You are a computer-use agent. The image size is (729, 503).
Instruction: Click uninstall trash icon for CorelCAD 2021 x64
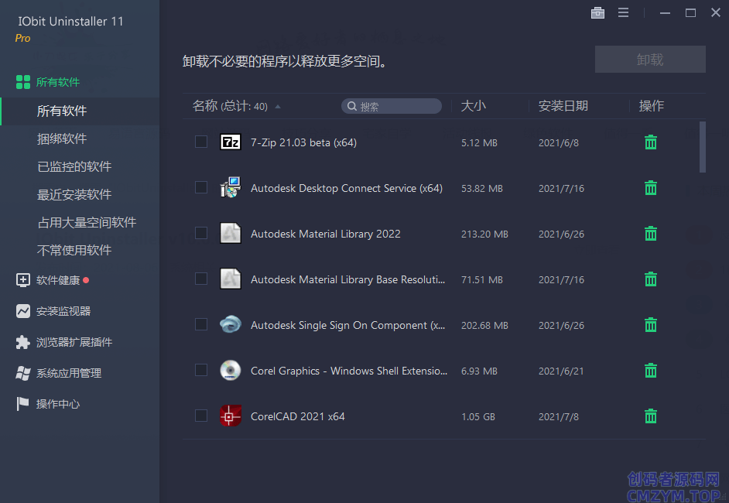[651, 416]
